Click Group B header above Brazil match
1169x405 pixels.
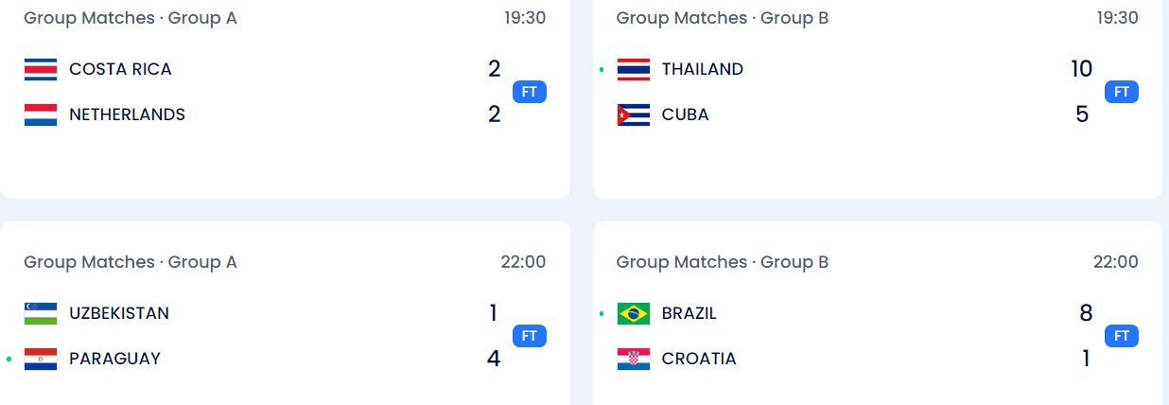[x=723, y=262]
